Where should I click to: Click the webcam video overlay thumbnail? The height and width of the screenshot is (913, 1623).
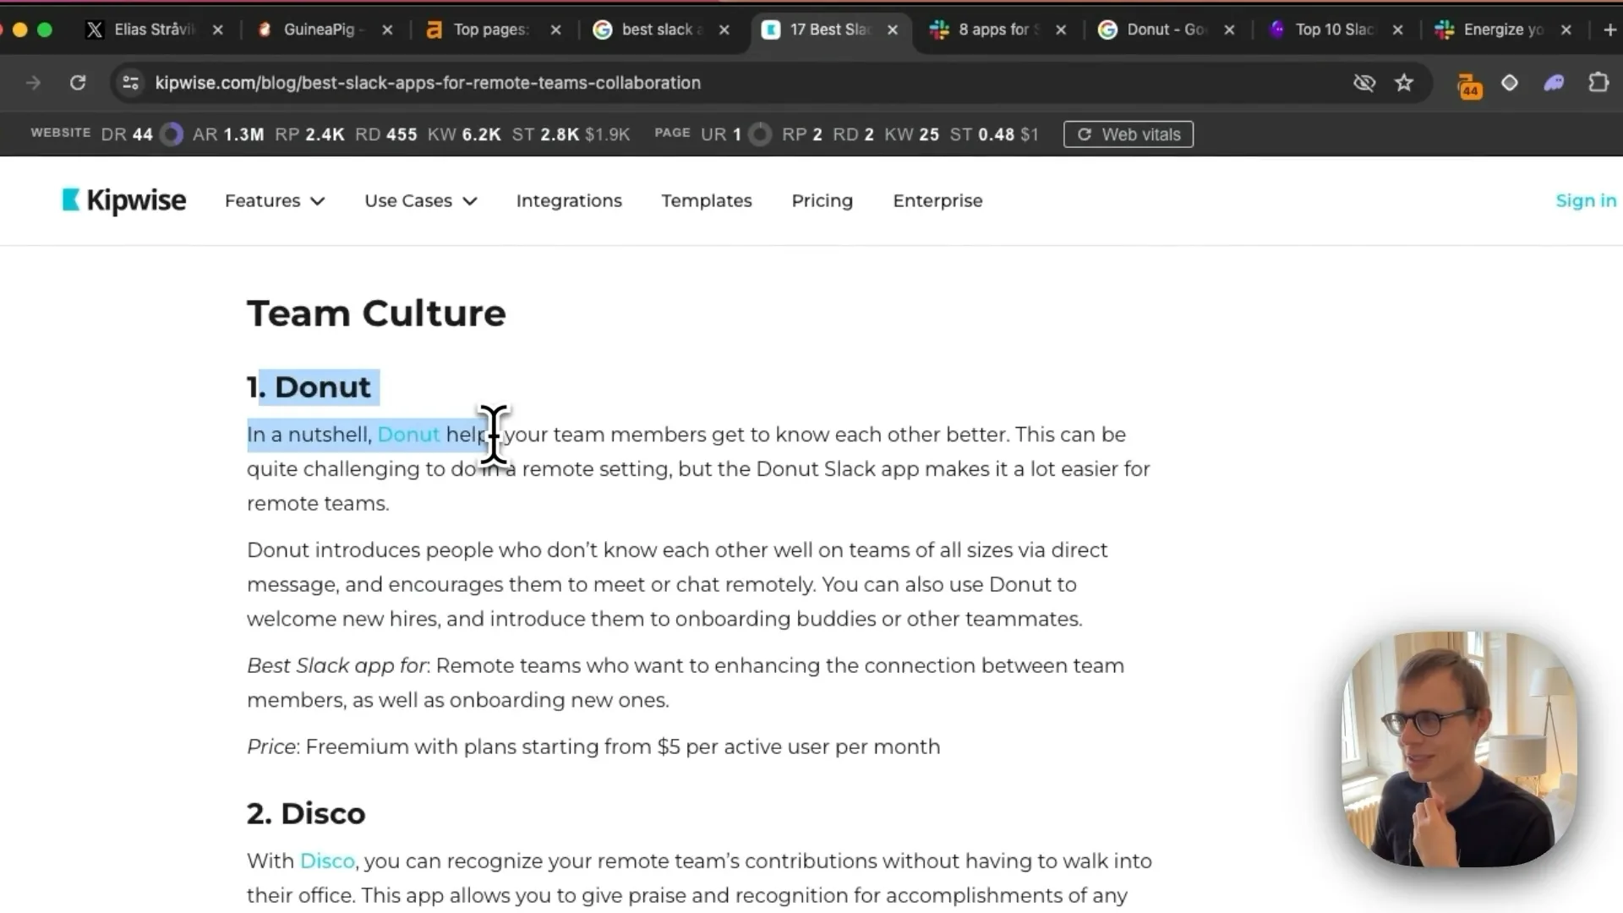[1459, 749]
